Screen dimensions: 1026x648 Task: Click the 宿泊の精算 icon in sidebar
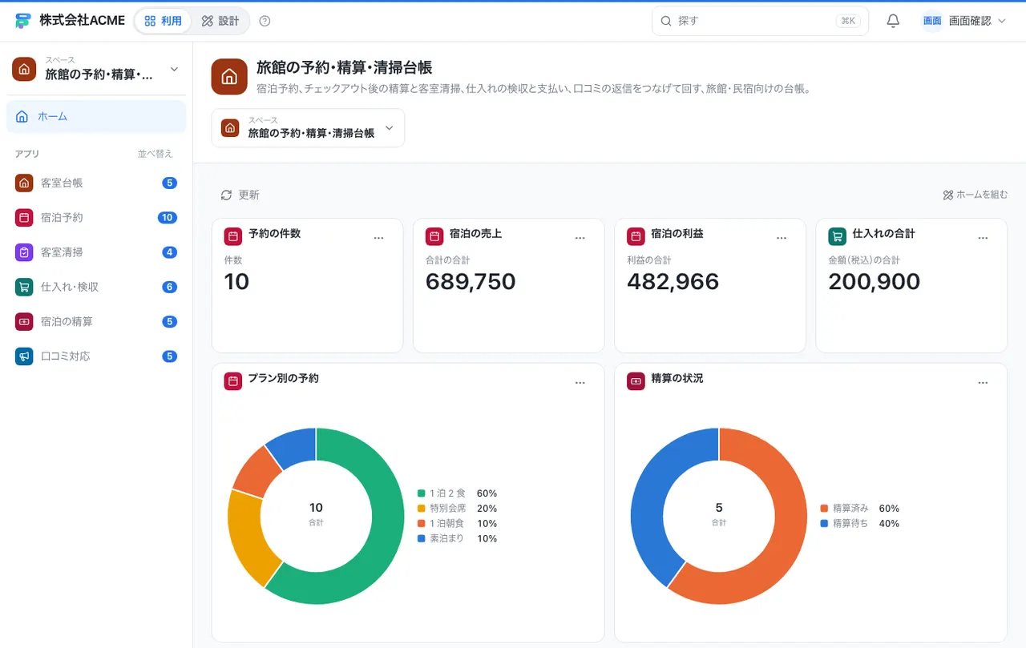pyautogui.click(x=24, y=321)
